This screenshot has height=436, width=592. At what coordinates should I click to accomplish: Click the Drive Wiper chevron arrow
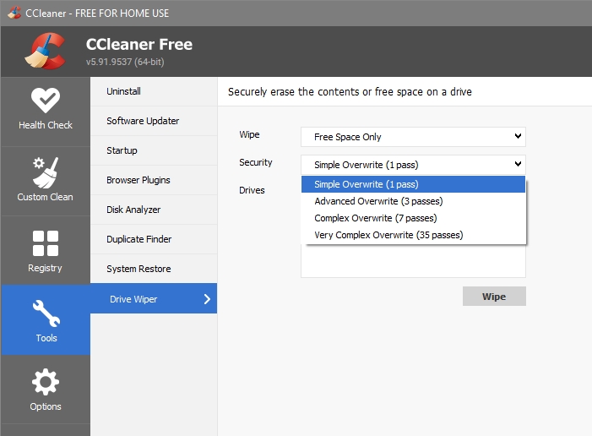tap(207, 299)
